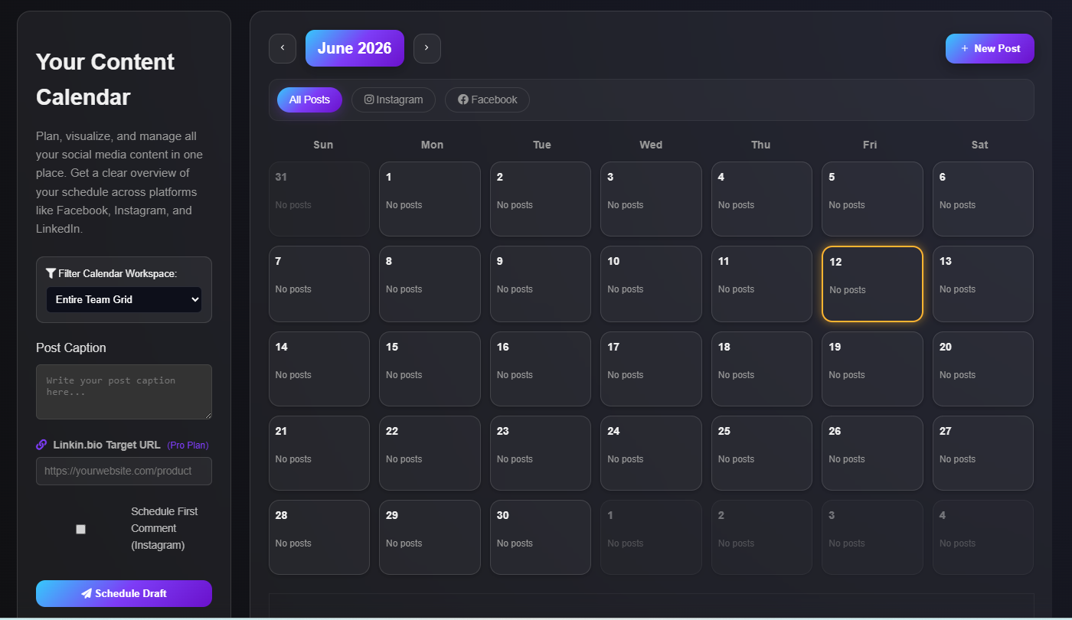Select the June 9 day cell
1072x620 pixels.
click(541, 284)
